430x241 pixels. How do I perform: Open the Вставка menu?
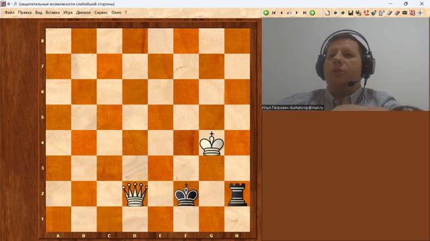(52, 13)
